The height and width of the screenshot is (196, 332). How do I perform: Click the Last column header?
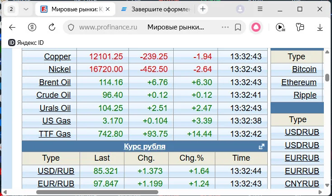tap(102, 158)
